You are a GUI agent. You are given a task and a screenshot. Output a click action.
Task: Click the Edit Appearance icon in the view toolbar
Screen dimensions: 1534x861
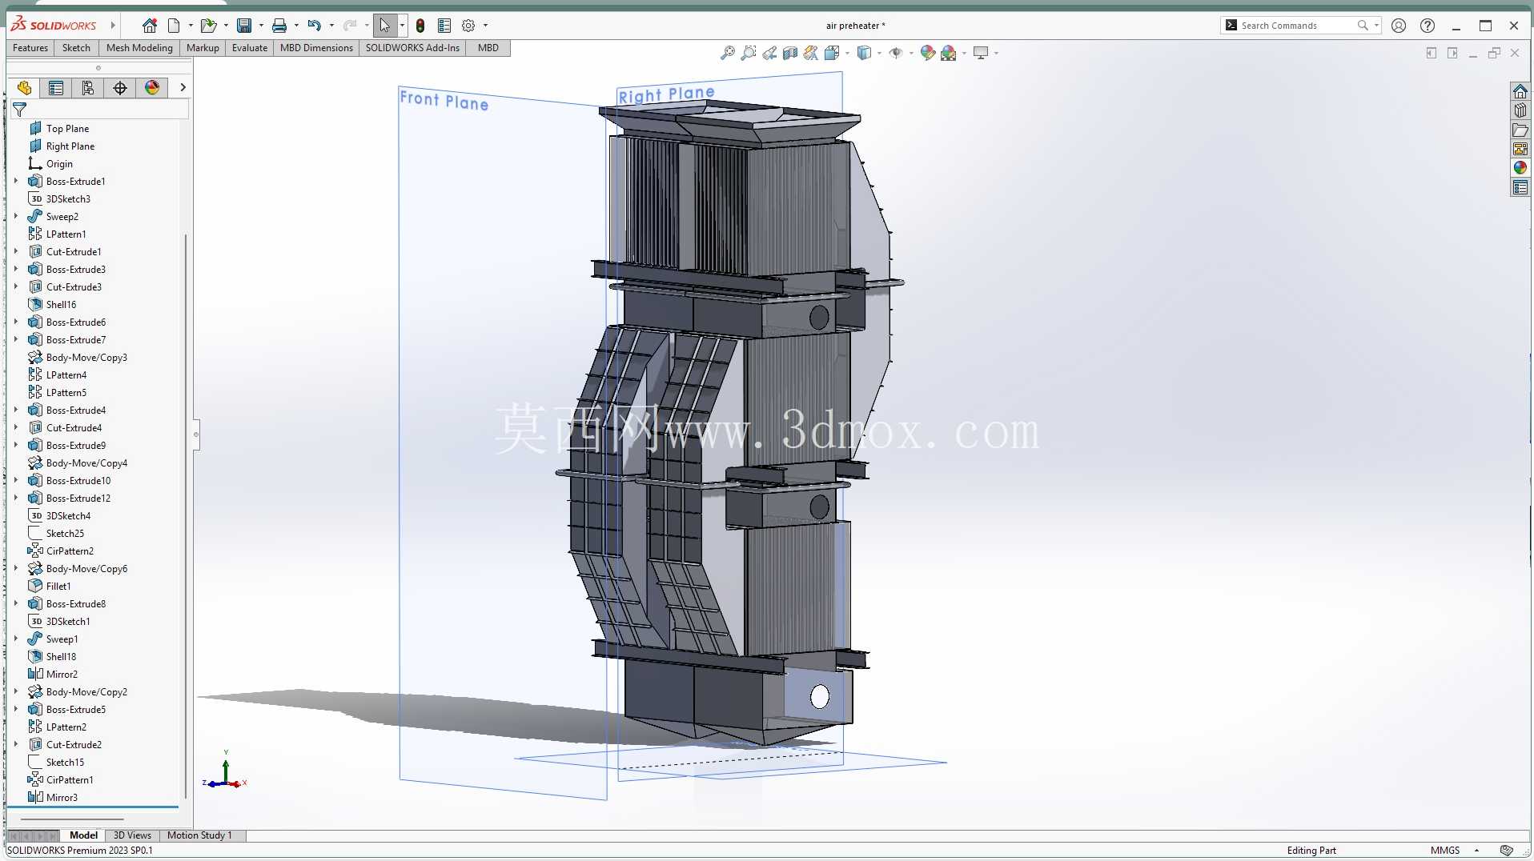[x=928, y=53]
